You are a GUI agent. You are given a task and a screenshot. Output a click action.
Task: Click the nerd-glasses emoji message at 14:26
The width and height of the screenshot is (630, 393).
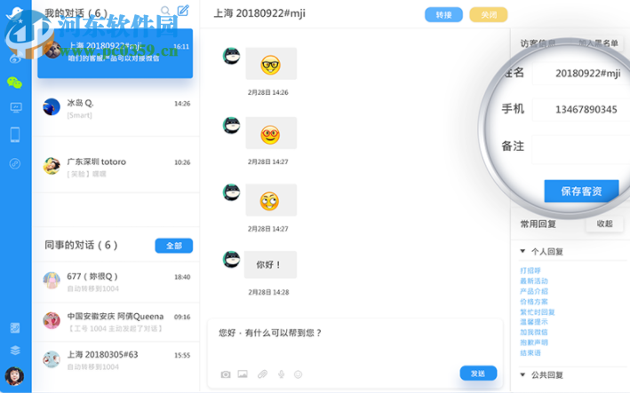point(271,64)
